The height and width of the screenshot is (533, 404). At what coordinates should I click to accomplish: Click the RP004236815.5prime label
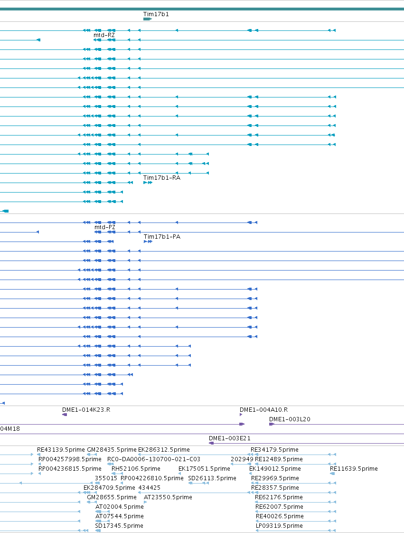[x=70, y=469]
